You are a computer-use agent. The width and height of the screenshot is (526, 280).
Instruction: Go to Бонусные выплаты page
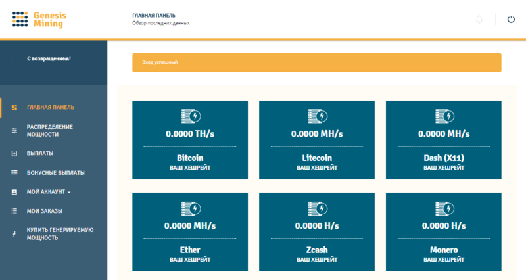(55, 172)
